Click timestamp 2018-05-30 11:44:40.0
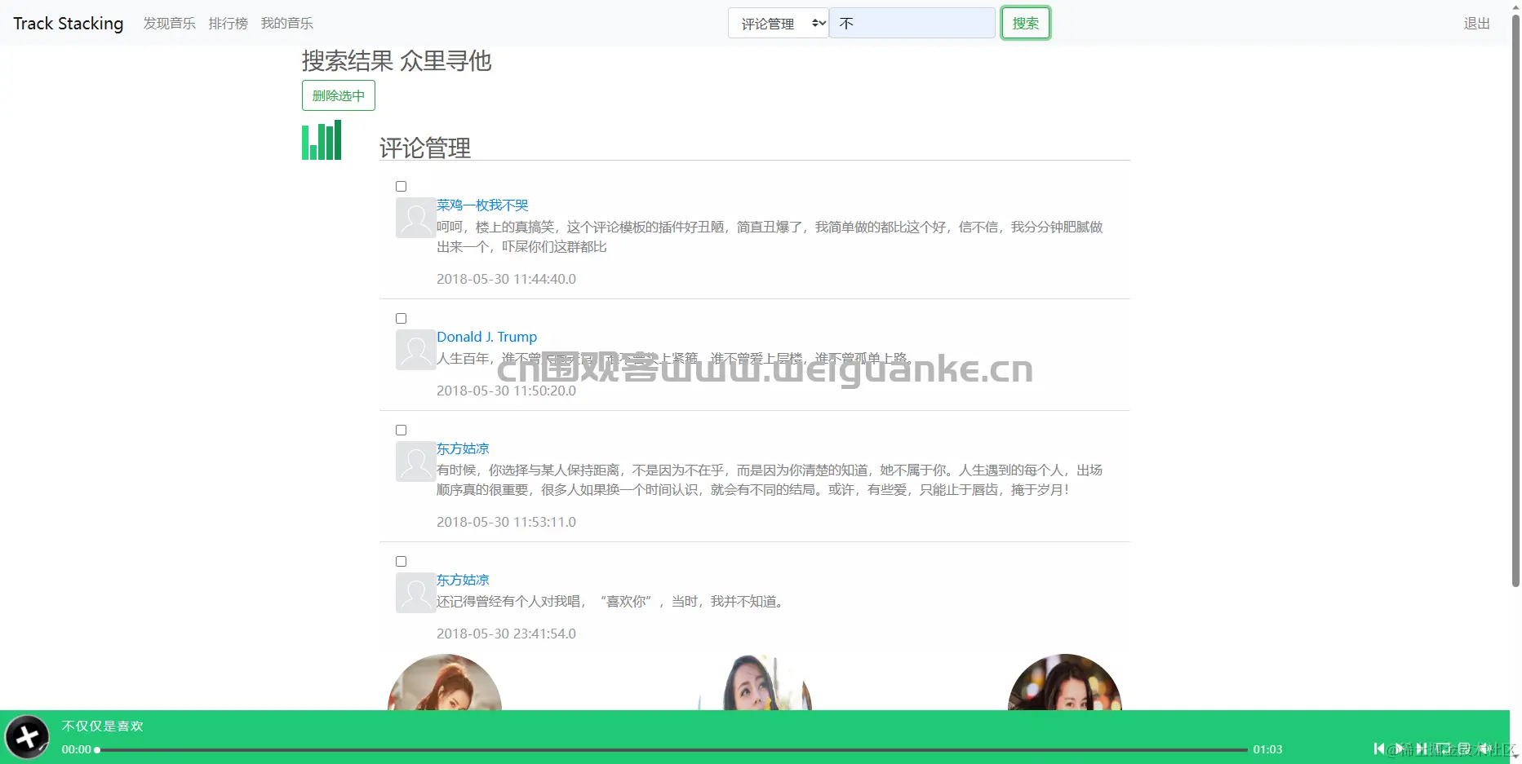Screen dimensions: 1522x764 pos(506,279)
